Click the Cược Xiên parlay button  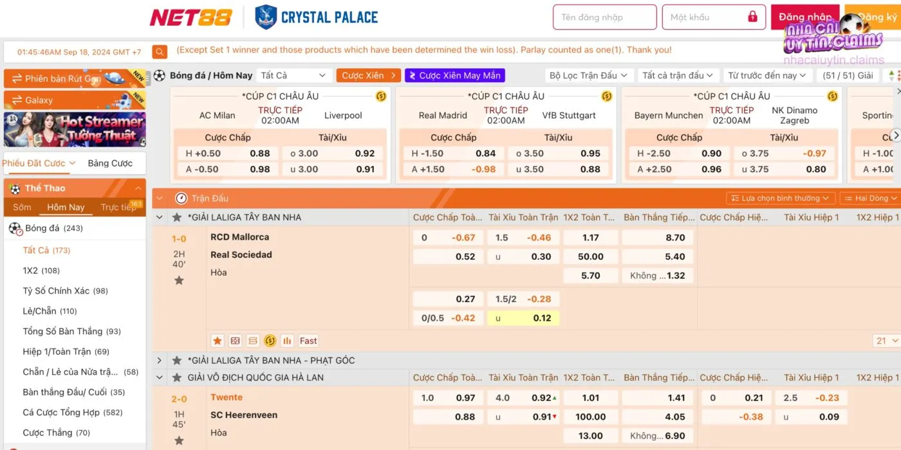(368, 75)
